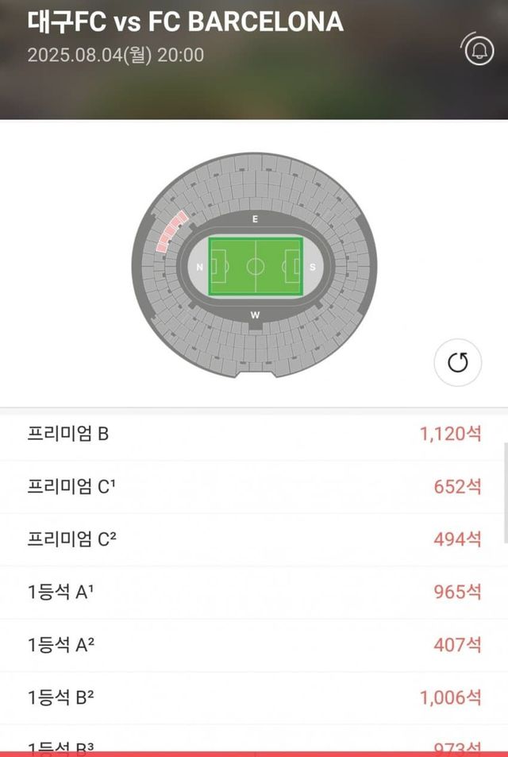Tap the green soccer pitch center
The height and width of the screenshot is (757, 508).
(256, 266)
